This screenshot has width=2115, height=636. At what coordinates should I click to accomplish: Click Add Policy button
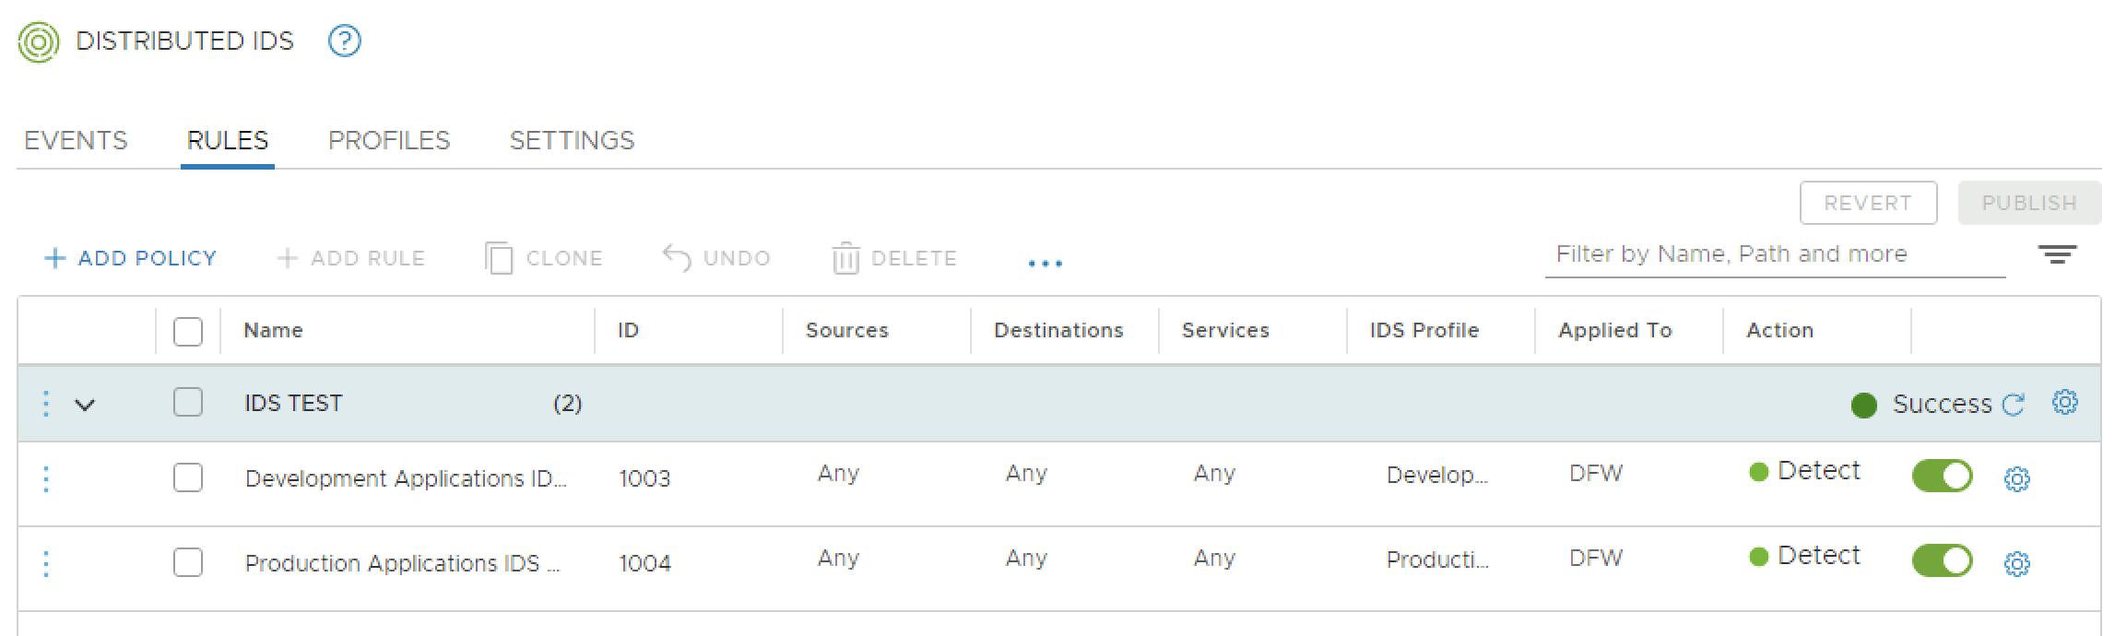coord(130,259)
